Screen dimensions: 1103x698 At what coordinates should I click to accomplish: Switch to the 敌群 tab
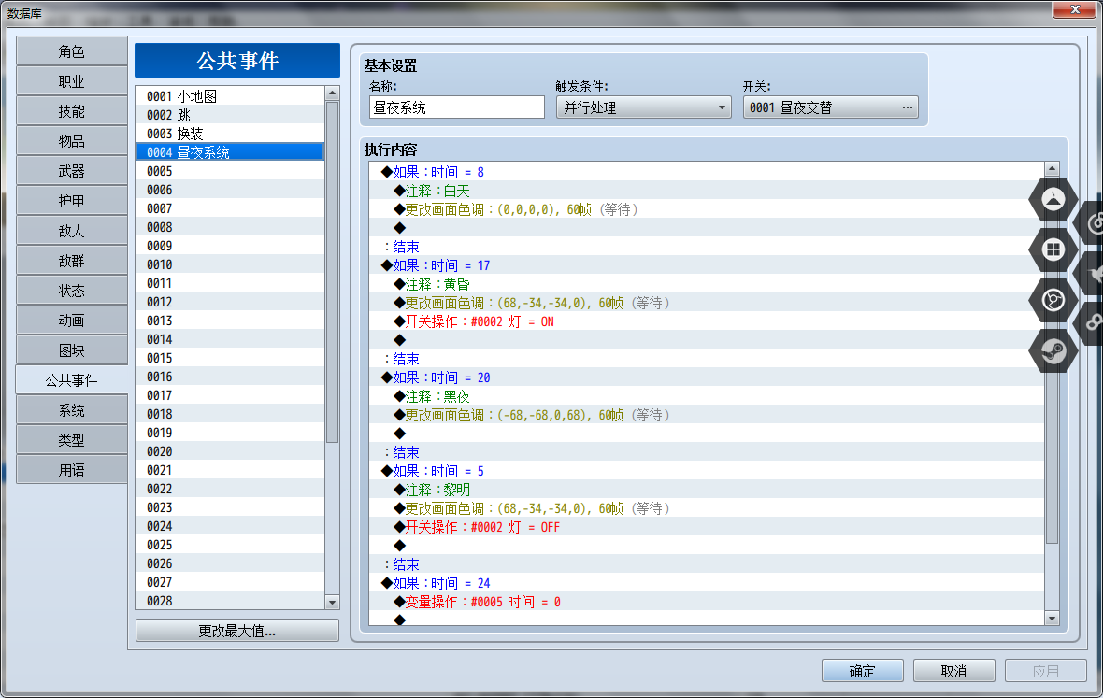71,261
